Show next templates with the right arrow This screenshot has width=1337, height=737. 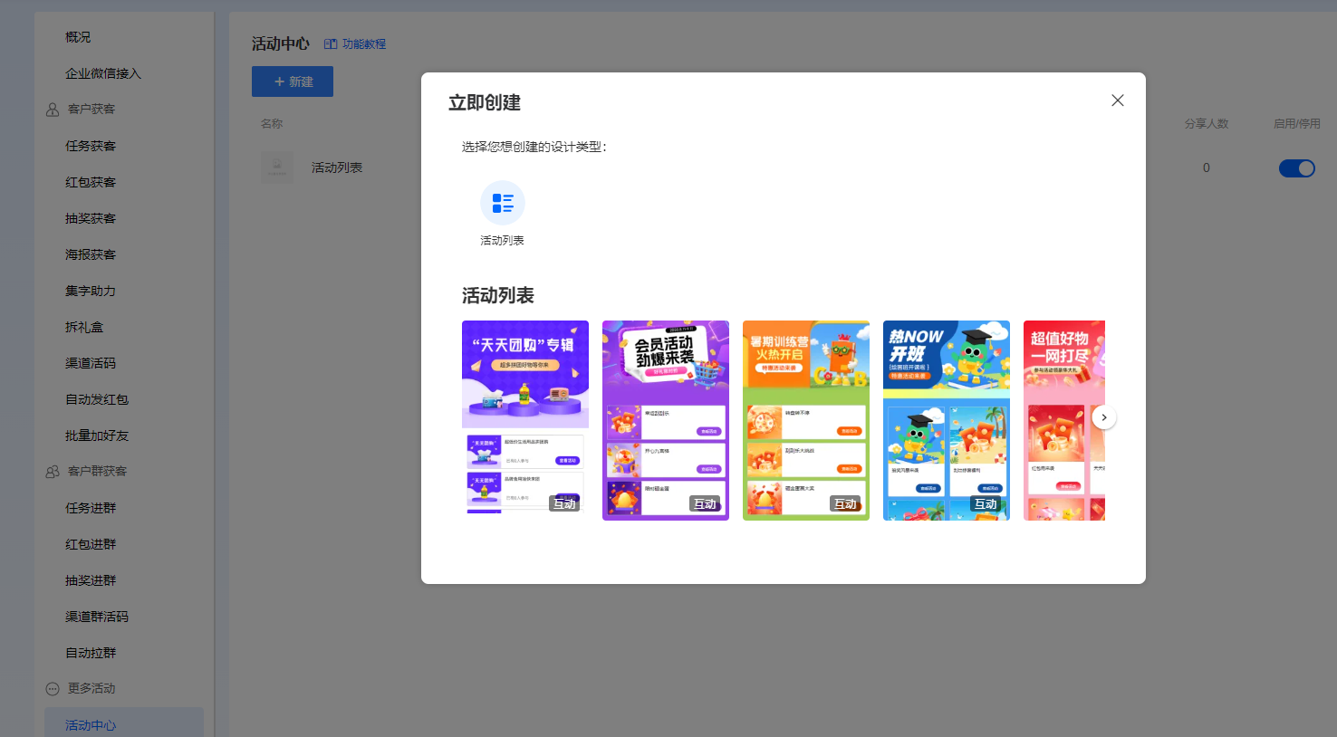pyautogui.click(x=1104, y=417)
